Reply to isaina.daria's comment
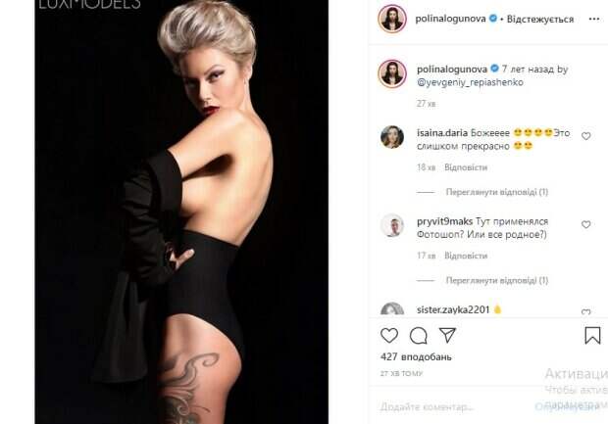Image resolution: width=608 pixels, height=424 pixels. [466, 167]
